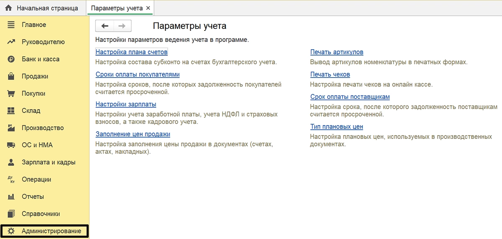Go back with the left arrow button
502x239 pixels.
coord(105,26)
